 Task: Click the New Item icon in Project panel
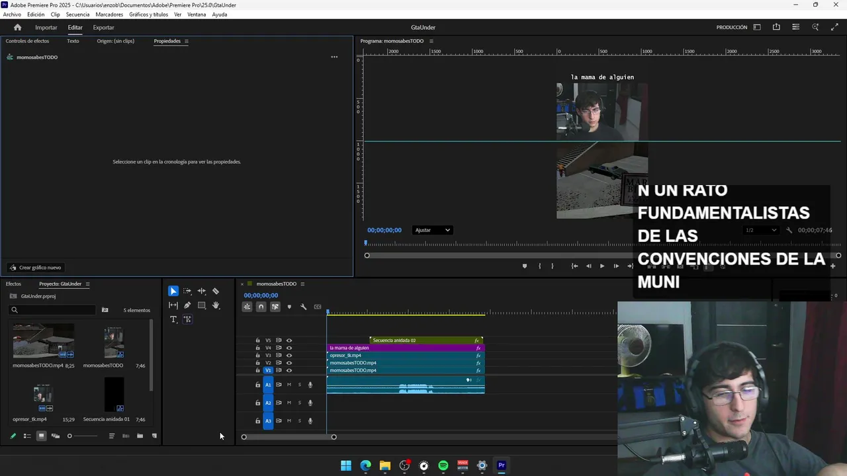click(x=154, y=436)
